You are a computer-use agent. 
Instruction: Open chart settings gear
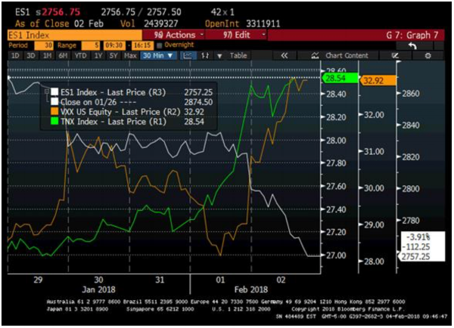click(428, 55)
